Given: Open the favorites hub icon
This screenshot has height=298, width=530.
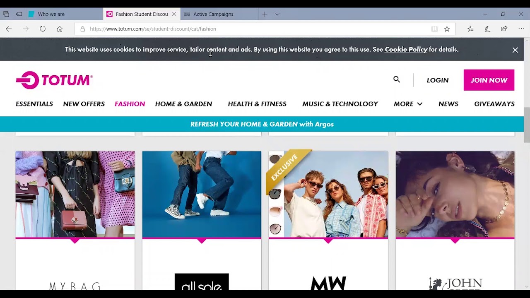Looking at the screenshot, I should click(470, 29).
